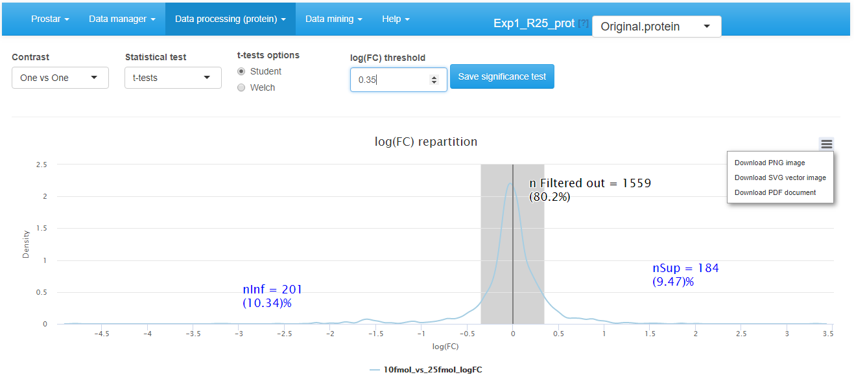Open the Help menu
This screenshot has height=388, width=854.
[x=395, y=19]
